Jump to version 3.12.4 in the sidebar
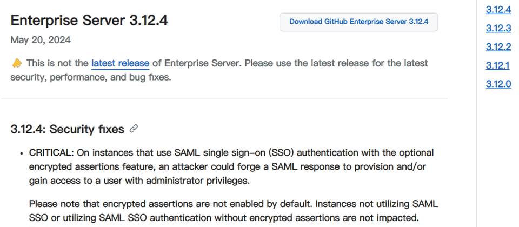 point(498,10)
